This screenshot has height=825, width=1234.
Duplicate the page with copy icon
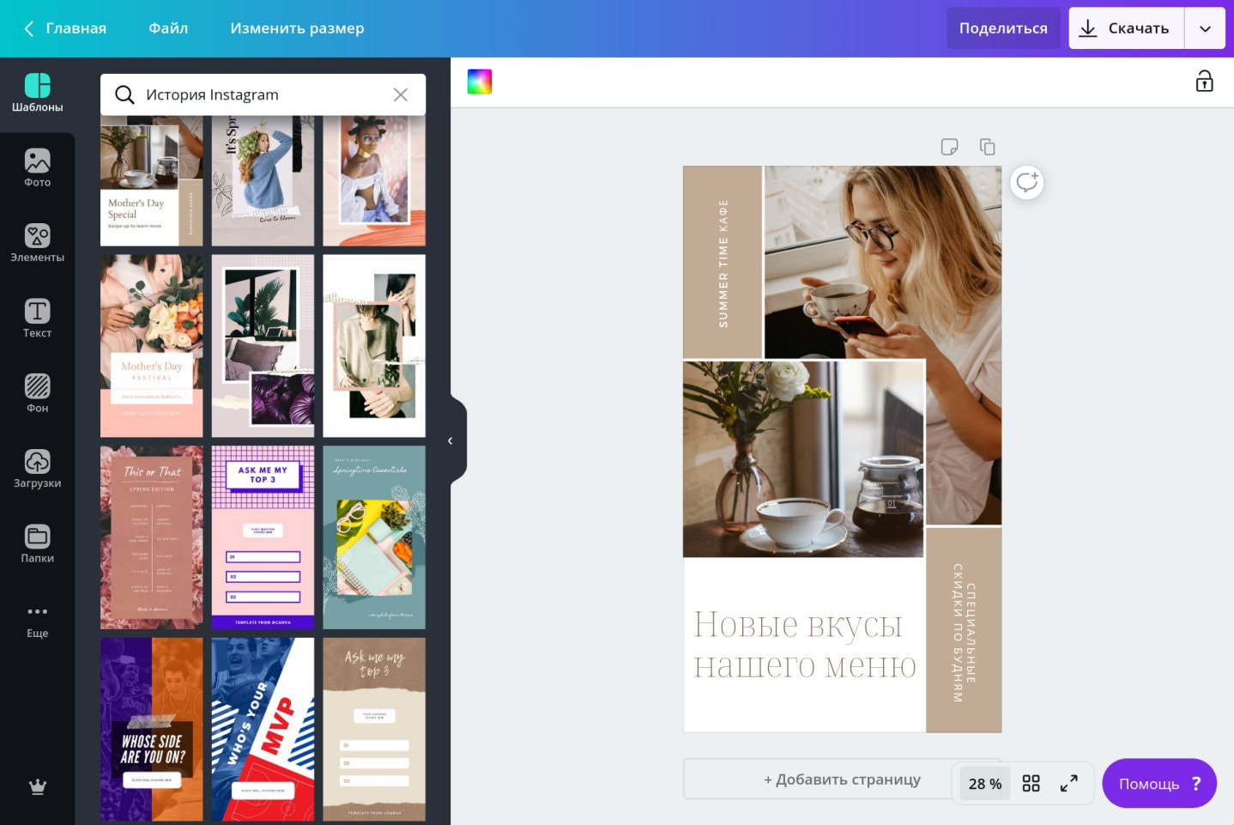pos(987,147)
